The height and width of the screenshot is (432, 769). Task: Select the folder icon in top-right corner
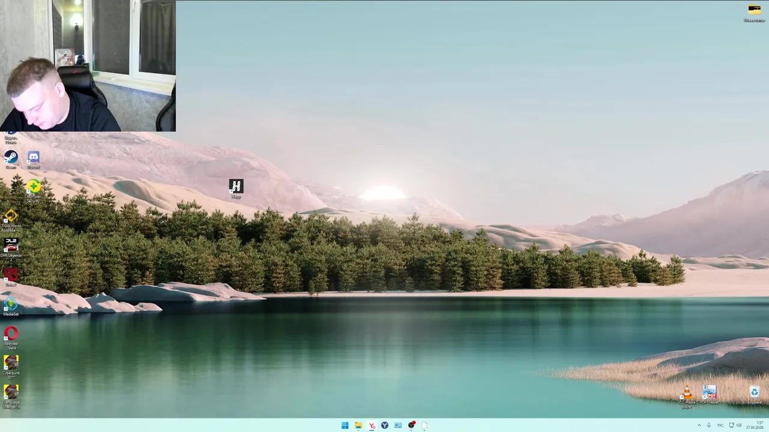(x=755, y=13)
